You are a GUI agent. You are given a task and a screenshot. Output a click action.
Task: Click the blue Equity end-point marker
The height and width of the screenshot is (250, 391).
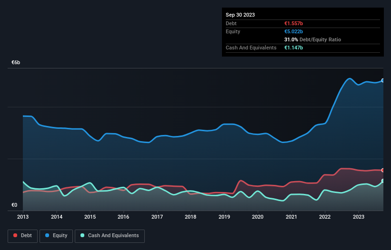(383, 80)
